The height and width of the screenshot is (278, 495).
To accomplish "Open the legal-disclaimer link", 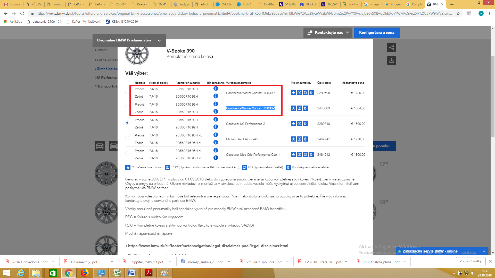I will click(x=208, y=246).
